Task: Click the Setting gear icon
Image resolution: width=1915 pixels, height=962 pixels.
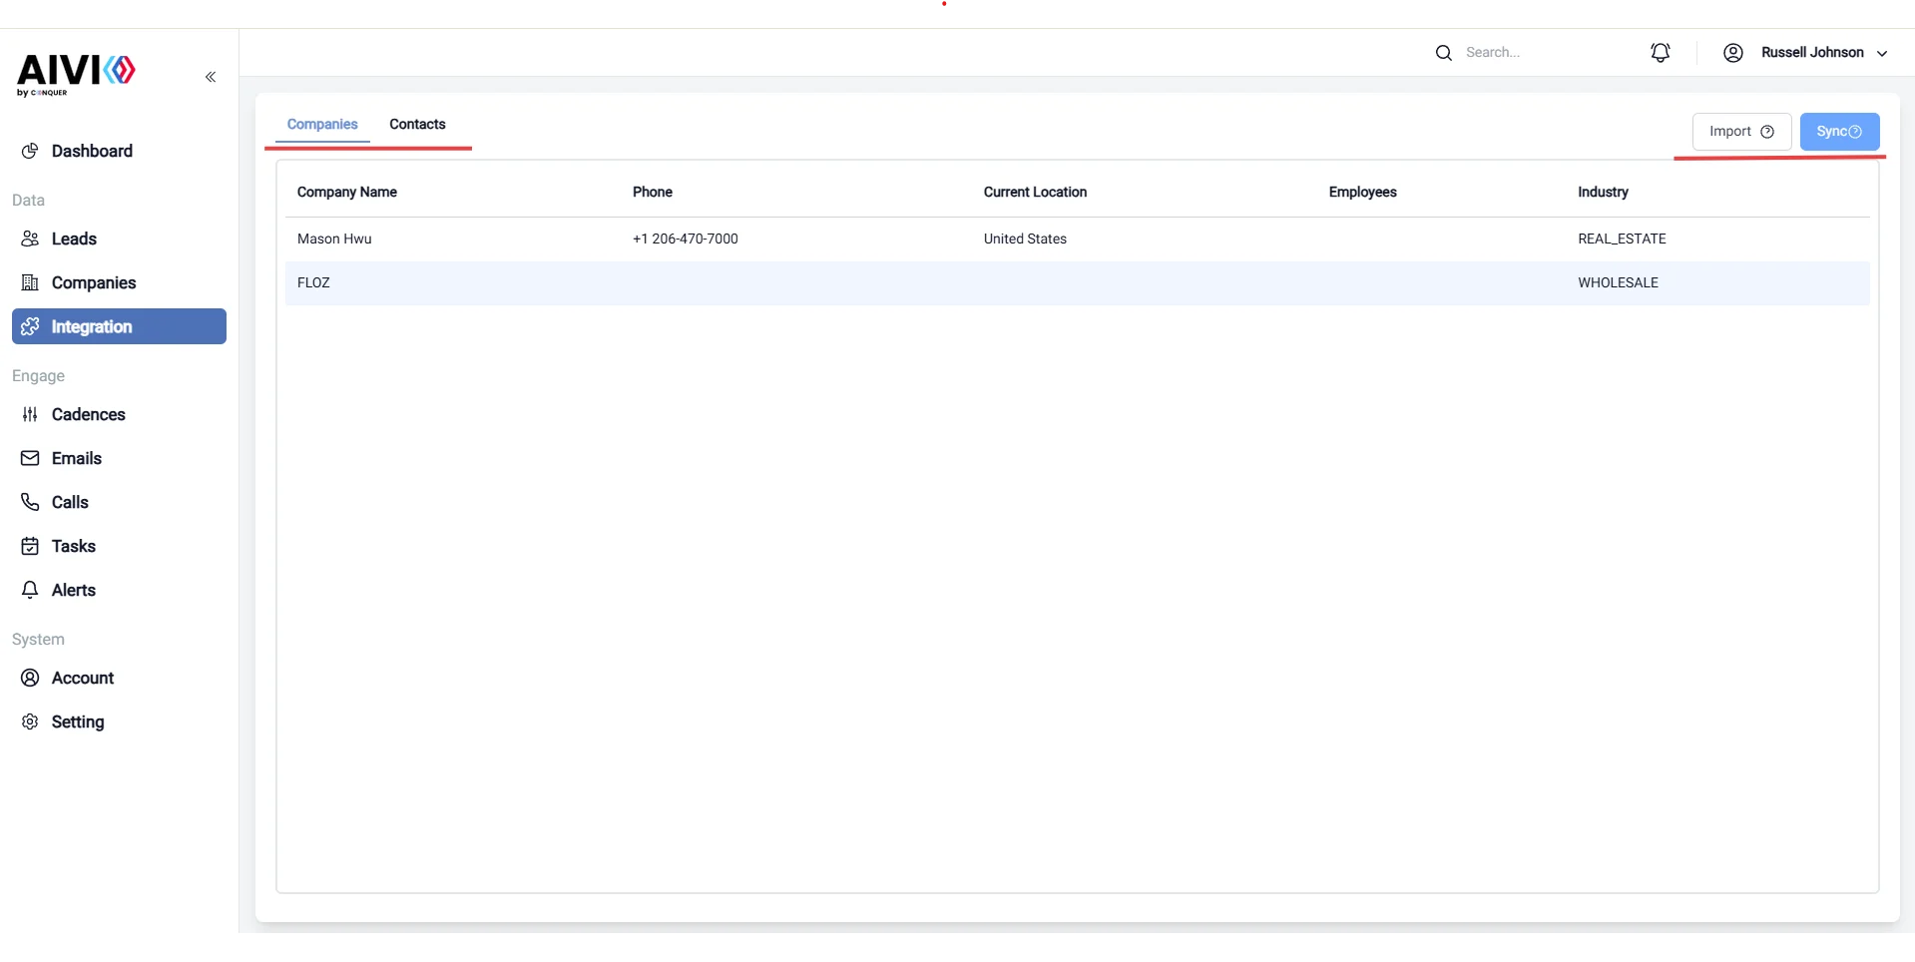Action: coord(30,721)
